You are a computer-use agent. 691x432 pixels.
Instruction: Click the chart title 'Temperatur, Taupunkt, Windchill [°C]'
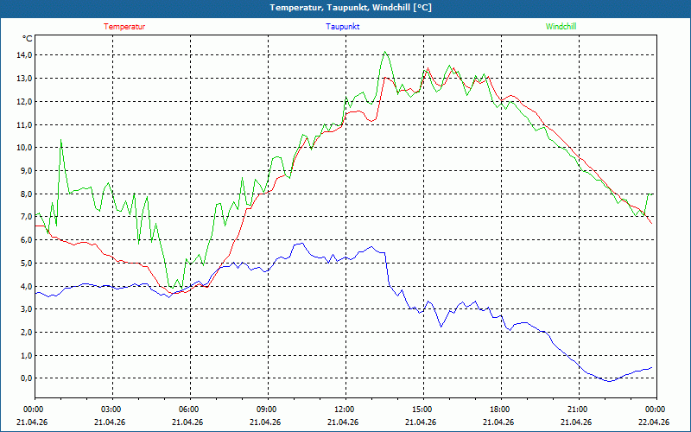tap(351, 8)
